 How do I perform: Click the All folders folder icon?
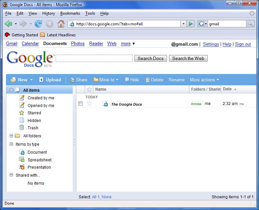click(17, 136)
